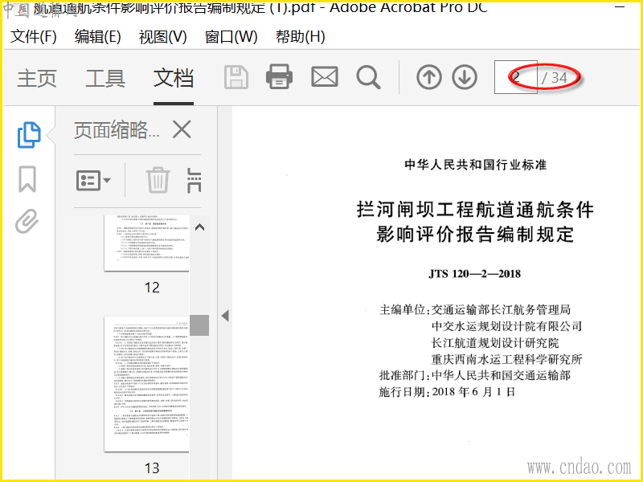The width and height of the screenshot is (643, 482).
Task: Select page 12 thumbnail
Action: click(x=146, y=243)
